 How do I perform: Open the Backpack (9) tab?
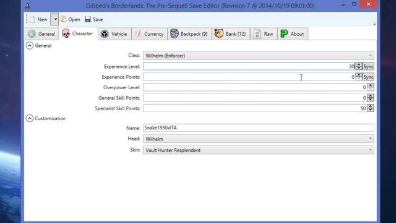(189, 34)
